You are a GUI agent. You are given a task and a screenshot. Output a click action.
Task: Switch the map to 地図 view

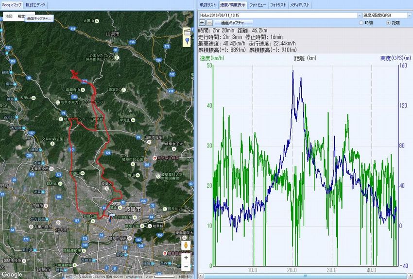point(9,16)
